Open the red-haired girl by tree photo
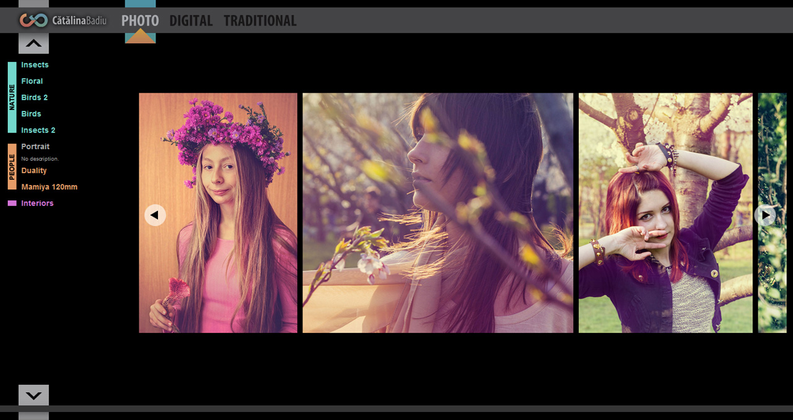793x420 pixels. click(665, 213)
